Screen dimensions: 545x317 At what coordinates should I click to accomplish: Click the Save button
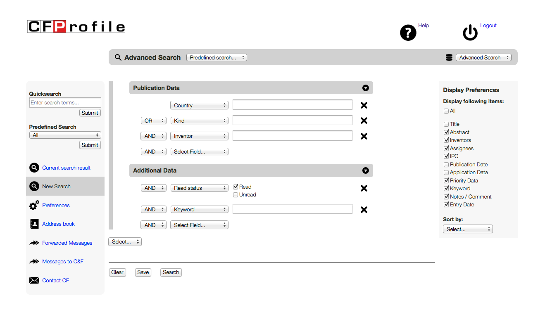click(143, 272)
